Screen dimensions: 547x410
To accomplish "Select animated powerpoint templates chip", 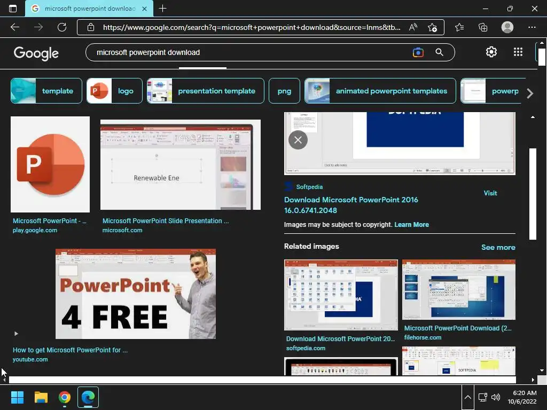I will tap(380, 91).
